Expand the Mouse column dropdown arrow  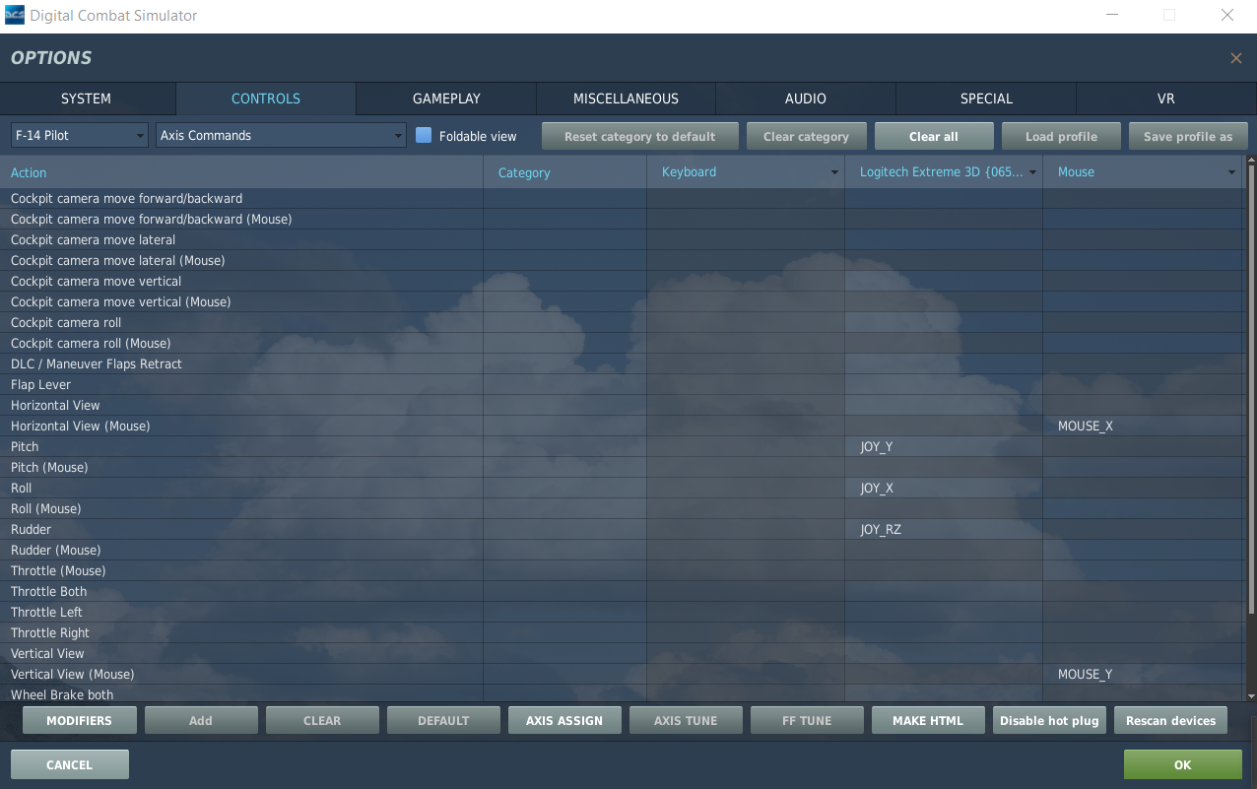1231,172
